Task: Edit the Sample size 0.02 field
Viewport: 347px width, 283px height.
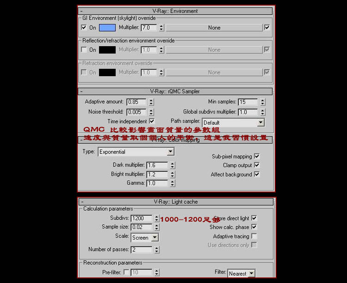Action: [142, 227]
